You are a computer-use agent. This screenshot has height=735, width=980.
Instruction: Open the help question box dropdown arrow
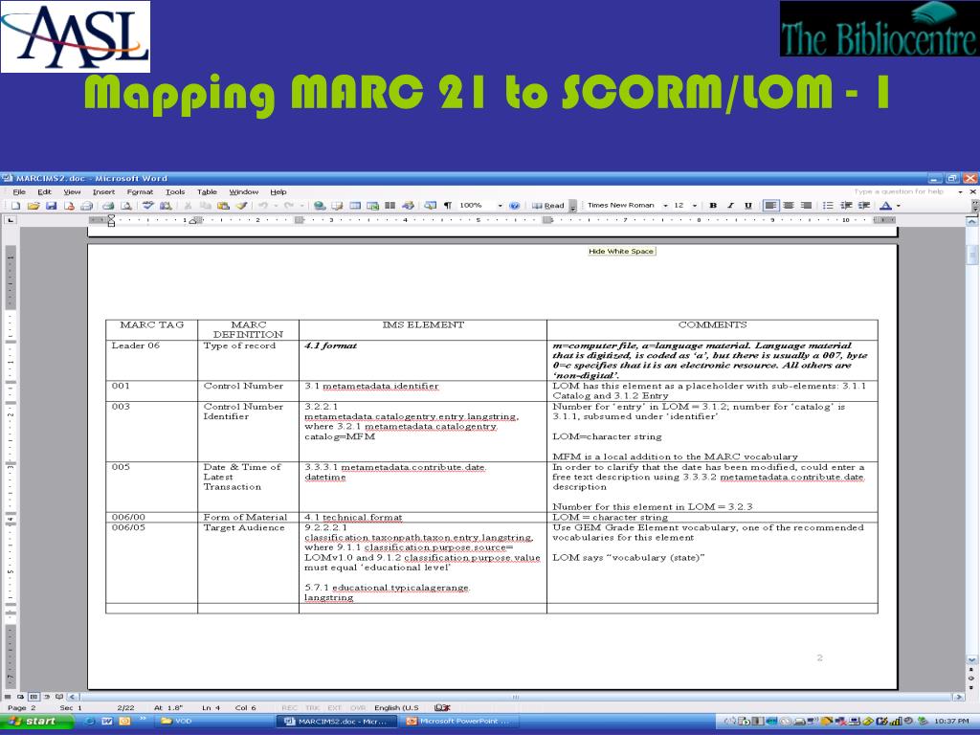[961, 191]
